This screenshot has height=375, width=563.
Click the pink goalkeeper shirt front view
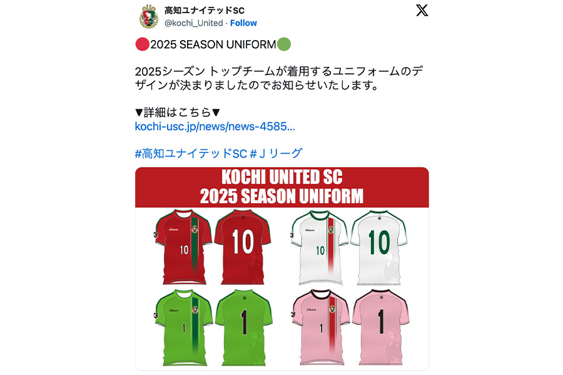pos(321,327)
